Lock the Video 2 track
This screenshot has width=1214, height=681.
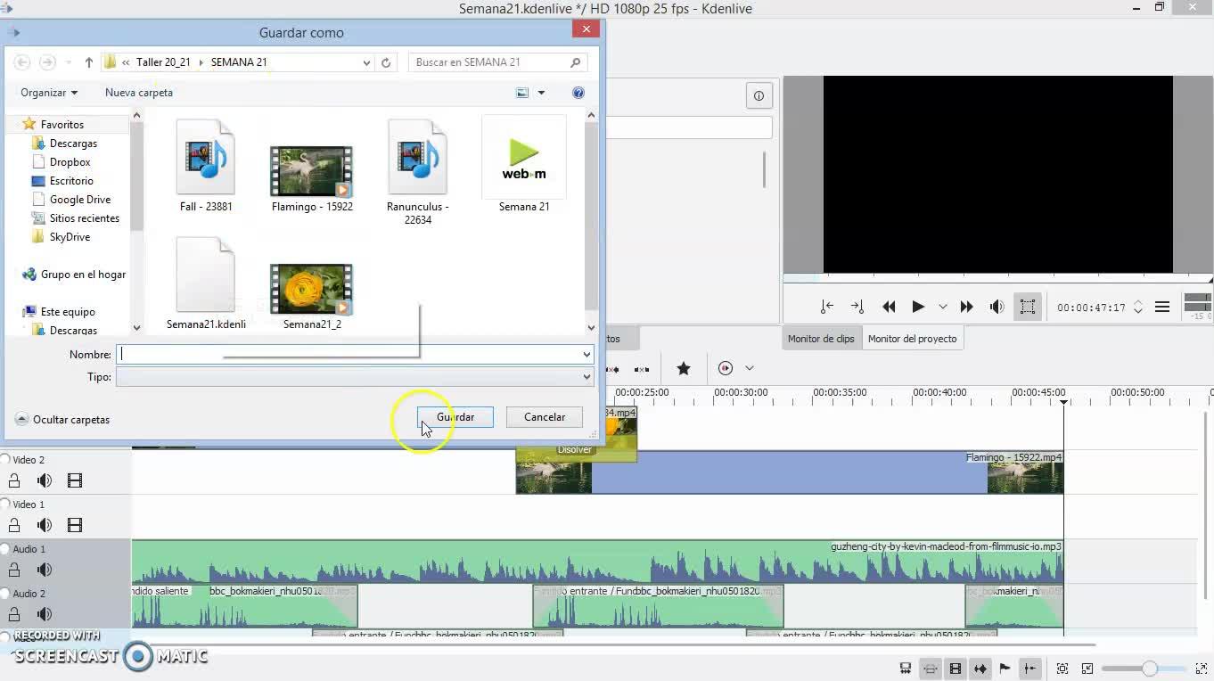(x=14, y=480)
